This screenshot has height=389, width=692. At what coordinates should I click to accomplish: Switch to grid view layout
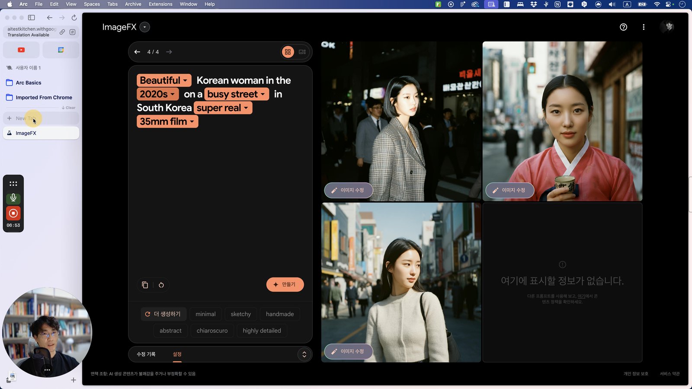[x=288, y=52]
